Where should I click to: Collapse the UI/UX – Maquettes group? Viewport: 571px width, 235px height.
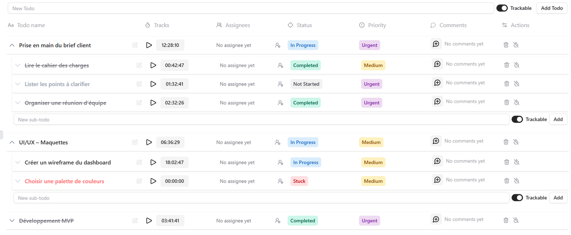[x=12, y=142]
